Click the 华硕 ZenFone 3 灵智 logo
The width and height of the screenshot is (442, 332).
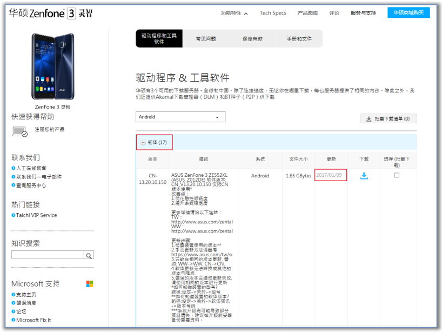click(50, 14)
